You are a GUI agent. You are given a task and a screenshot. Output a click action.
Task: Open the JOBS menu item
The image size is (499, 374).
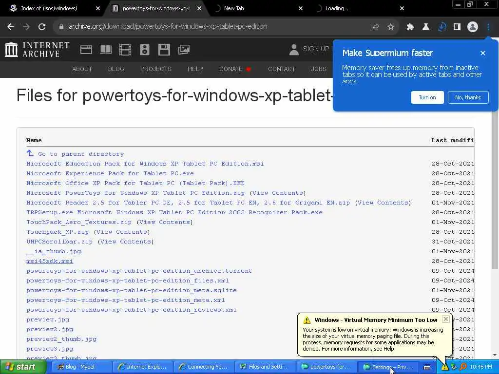[319, 69]
